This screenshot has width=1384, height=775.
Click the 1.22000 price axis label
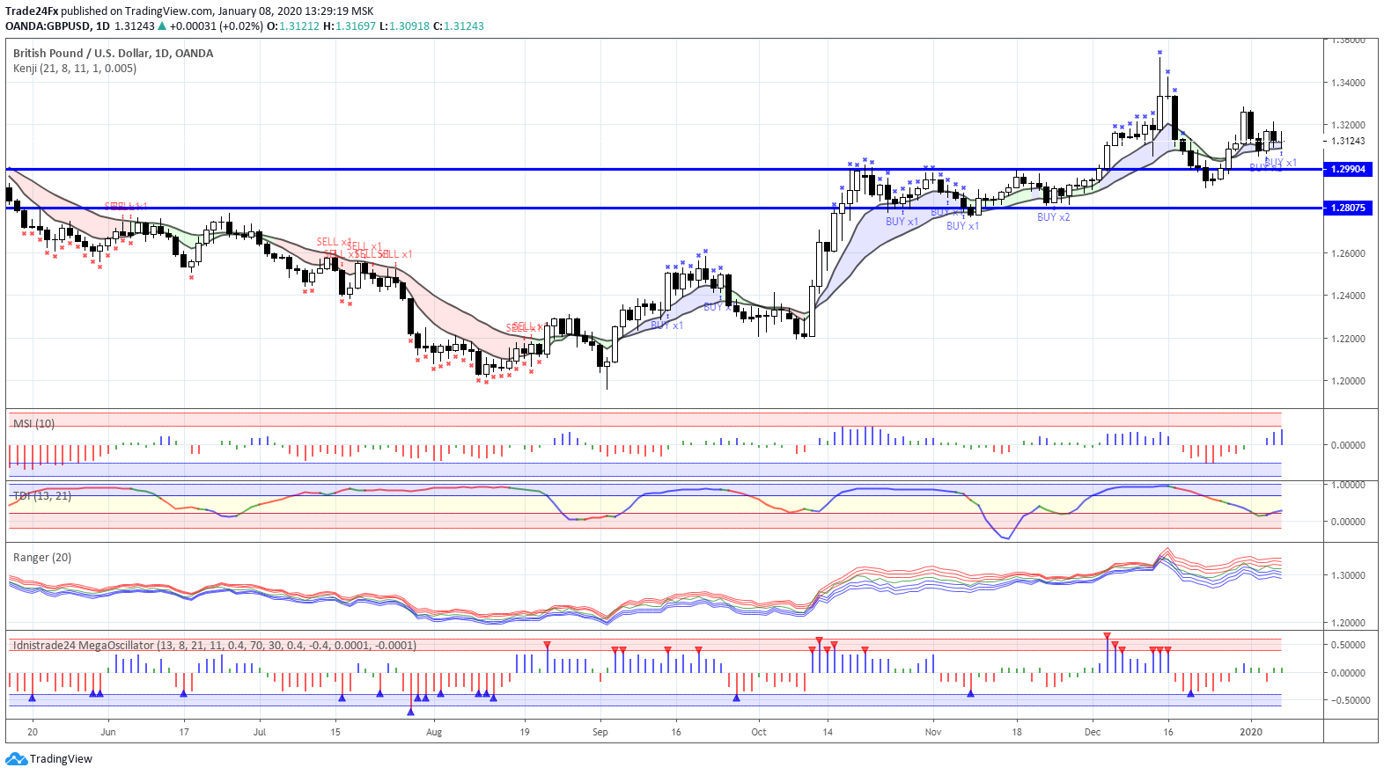click(x=1348, y=339)
